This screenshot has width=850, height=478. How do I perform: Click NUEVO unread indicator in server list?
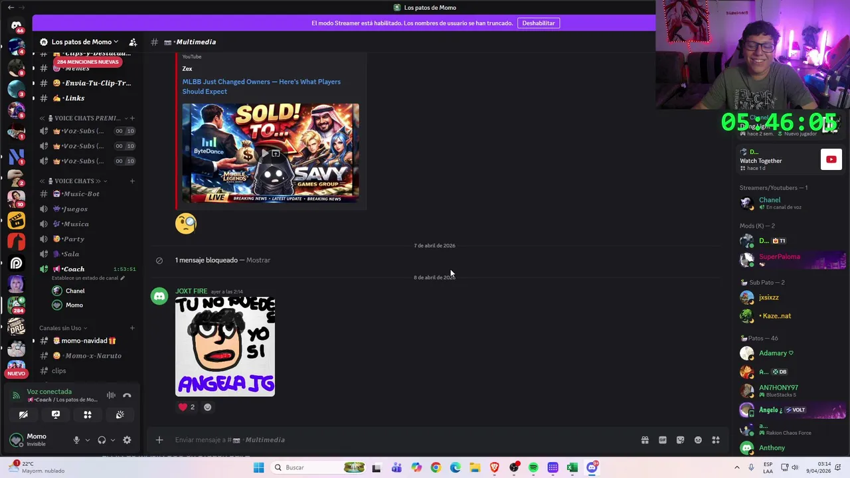[16, 374]
